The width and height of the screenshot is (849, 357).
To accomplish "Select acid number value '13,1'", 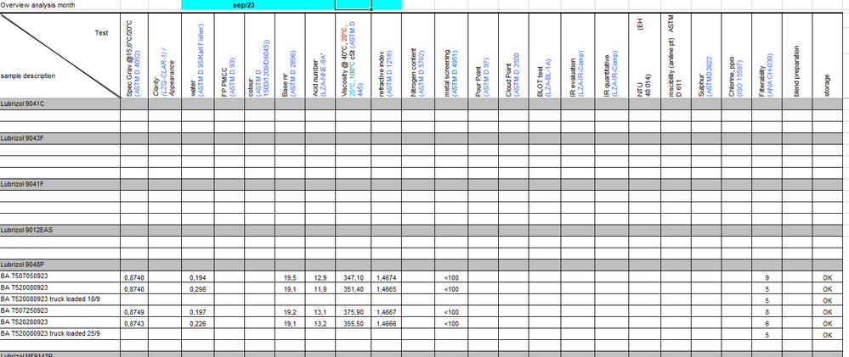I will point(320,312).
